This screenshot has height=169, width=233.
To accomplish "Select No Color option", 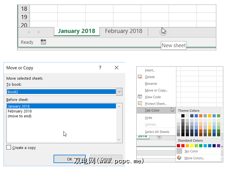I will click(x=191, y=151).
